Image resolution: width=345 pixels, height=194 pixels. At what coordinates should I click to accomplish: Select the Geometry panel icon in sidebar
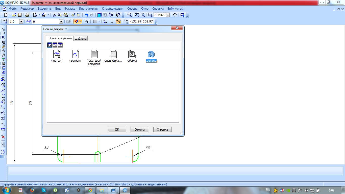[4, 29]
